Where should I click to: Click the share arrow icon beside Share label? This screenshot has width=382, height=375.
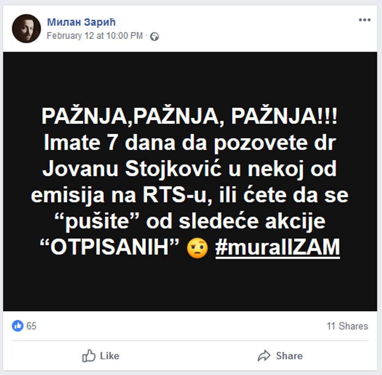(265, 356)
